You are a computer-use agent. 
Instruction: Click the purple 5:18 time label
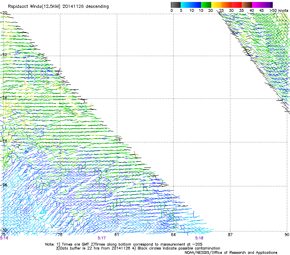[199, 238]
